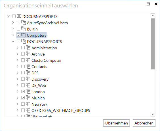Screen dimensions: 160x131
Task: Expand the AzureSyncArchiveUsers node
Action: 13,22
